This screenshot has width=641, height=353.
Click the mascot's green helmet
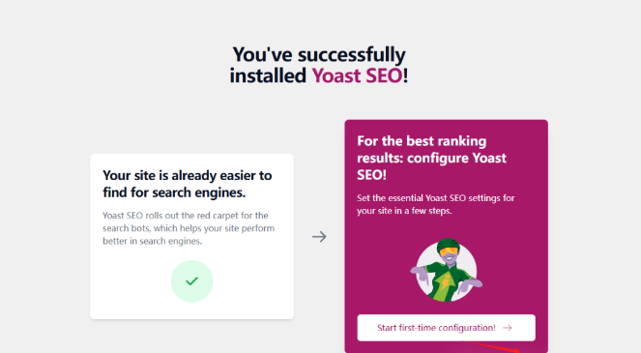pyautogui.click(x=448, y=244)
